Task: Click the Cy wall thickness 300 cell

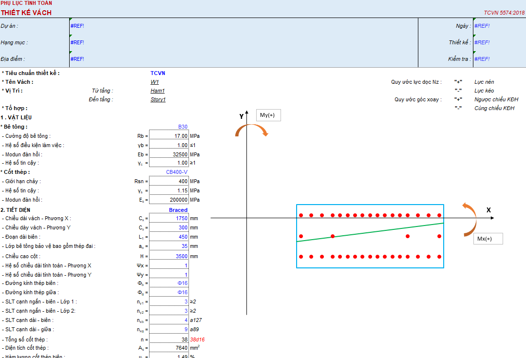Action: 169,227
